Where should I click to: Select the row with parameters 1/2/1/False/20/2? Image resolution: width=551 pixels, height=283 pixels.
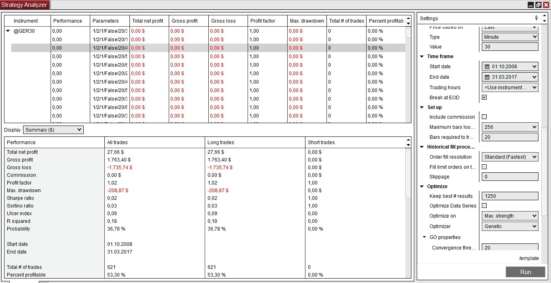point(208,73)
